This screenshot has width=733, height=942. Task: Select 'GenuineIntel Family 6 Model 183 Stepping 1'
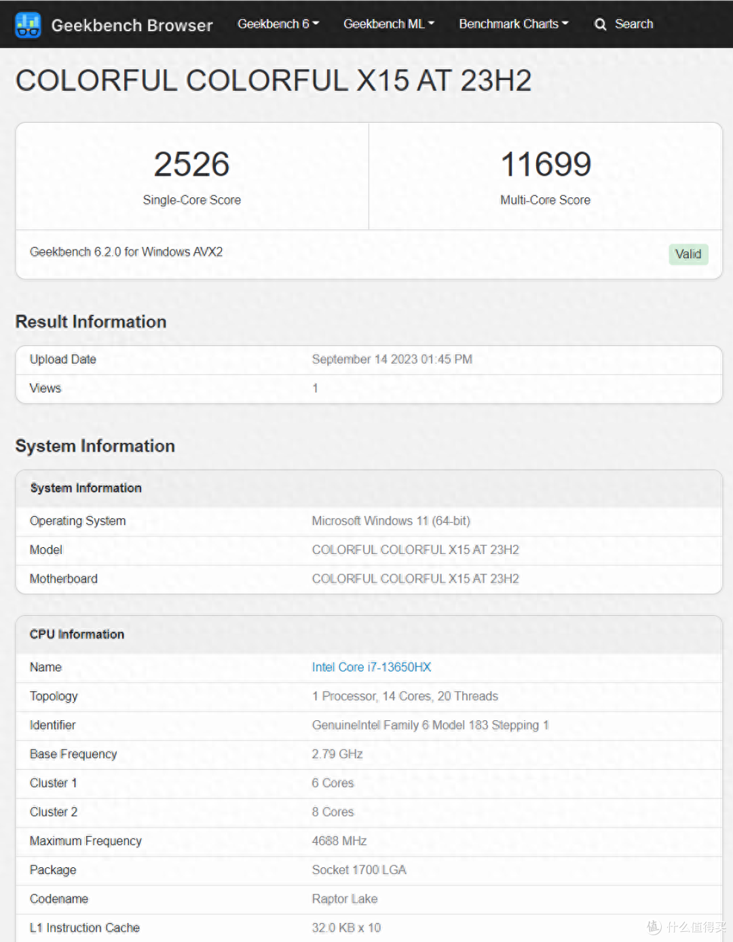pos(430,726)
